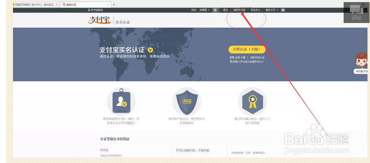Click the 可使用转账、还款、缴费等服务 text

click(x=248, y=153)
